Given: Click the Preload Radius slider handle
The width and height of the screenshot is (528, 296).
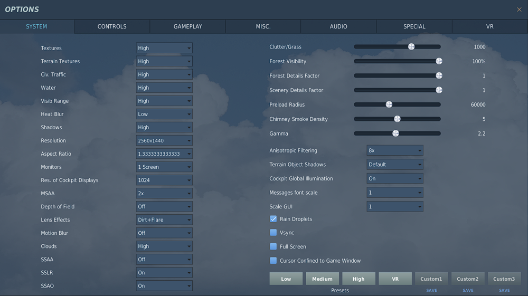Looking at the screenshot, I should (x=389, y=104).
